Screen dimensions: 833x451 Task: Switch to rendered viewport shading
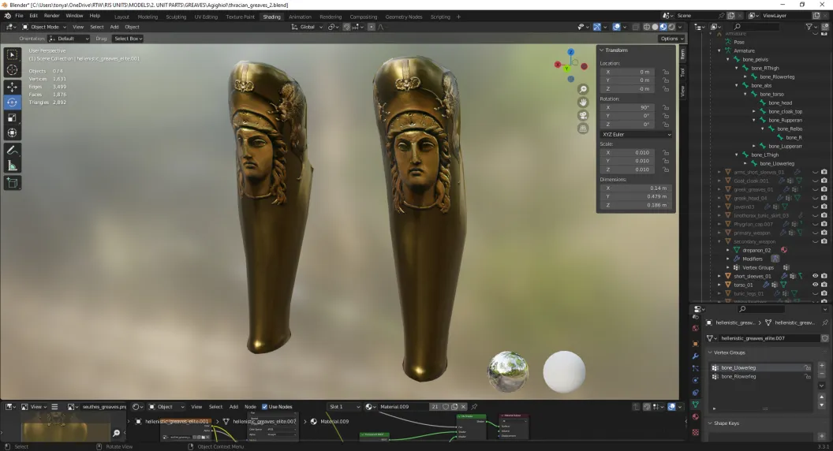pos(671,27)
